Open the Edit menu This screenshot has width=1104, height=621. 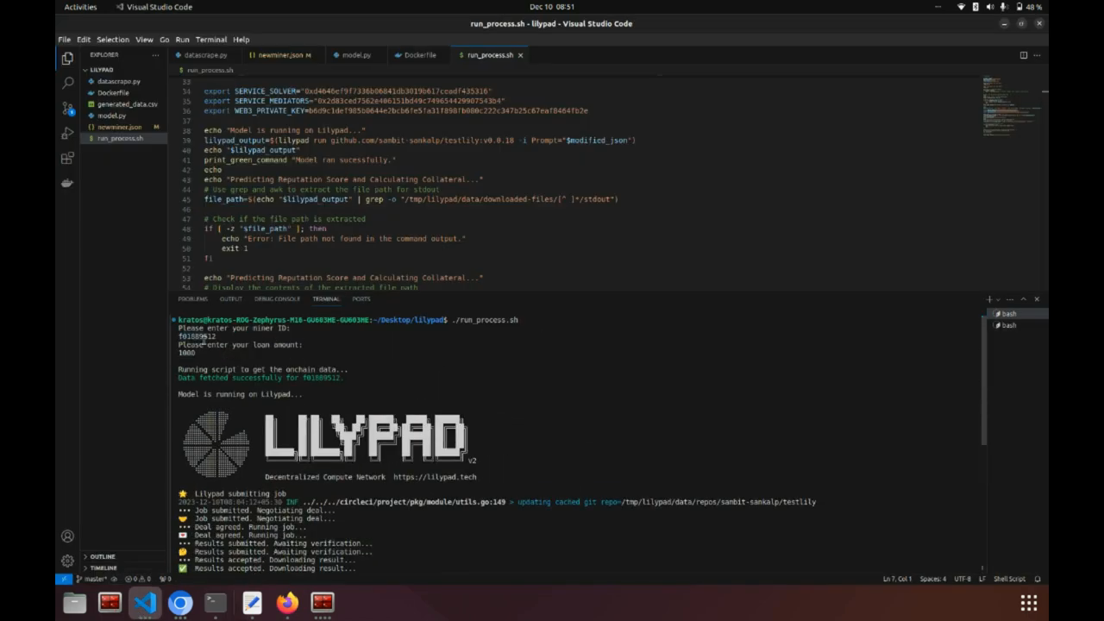[x=84, y=40]
